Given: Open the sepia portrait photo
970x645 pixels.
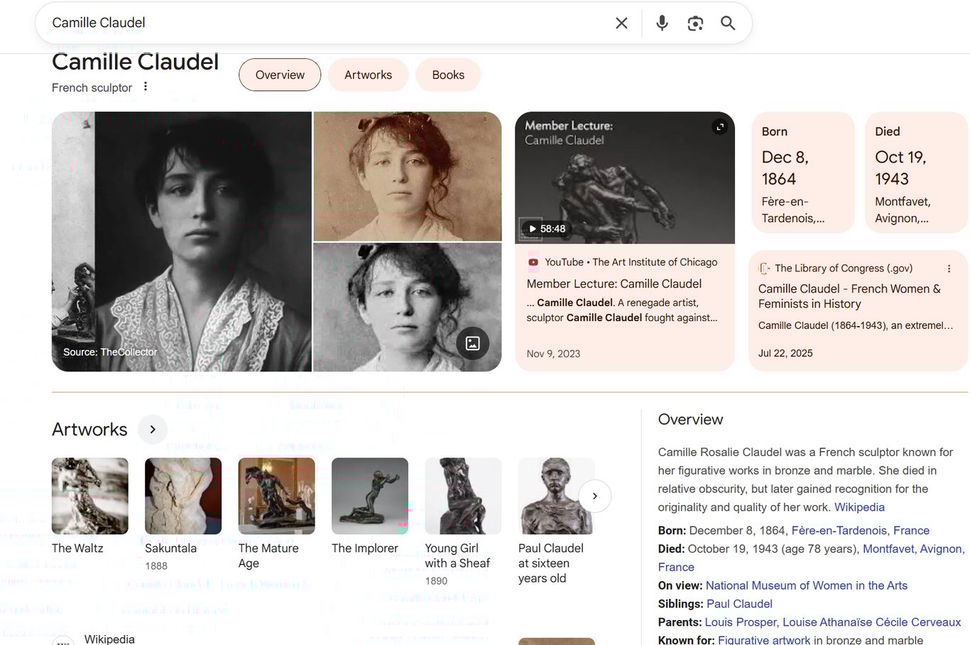Looking at the screenshot, I should (408, 176).
